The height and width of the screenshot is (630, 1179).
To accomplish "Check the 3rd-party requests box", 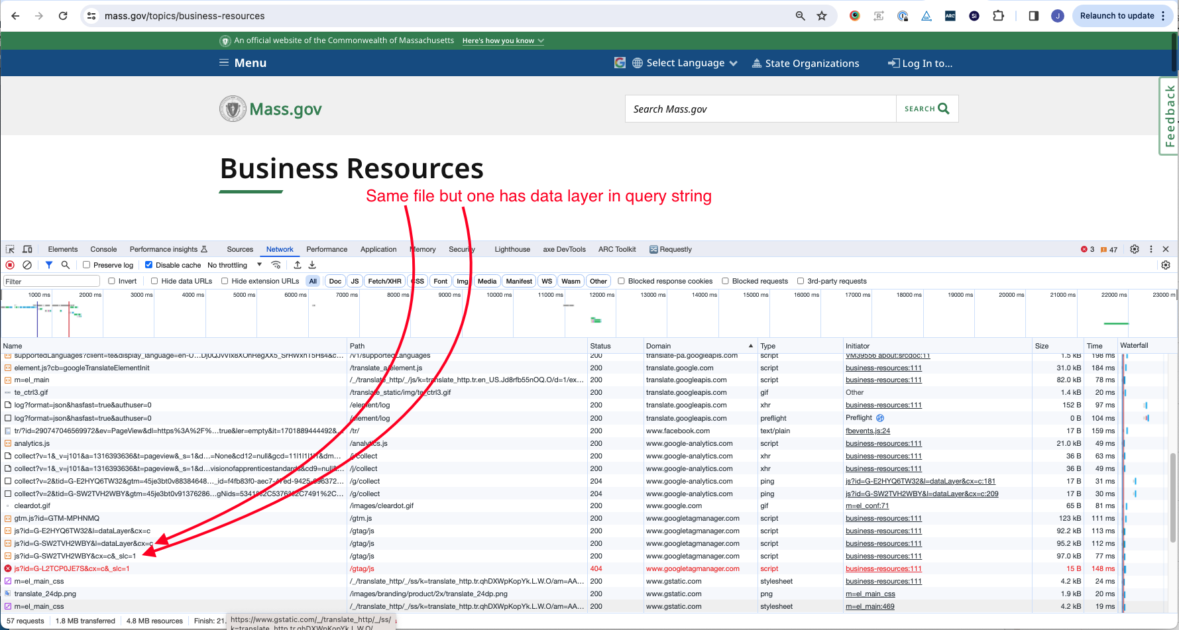I will 801,281.
